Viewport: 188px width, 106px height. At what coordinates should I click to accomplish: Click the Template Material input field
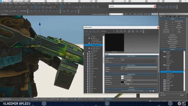[139, 58]
